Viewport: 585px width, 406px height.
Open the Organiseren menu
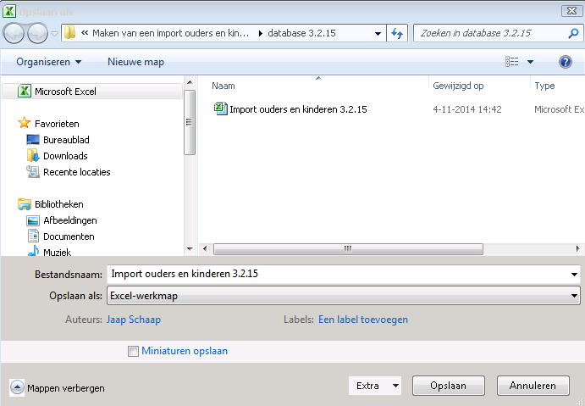48,62
